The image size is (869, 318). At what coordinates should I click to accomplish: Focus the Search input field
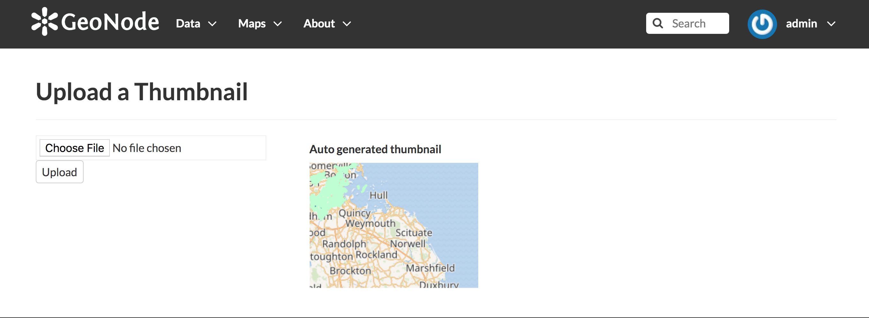687,23
